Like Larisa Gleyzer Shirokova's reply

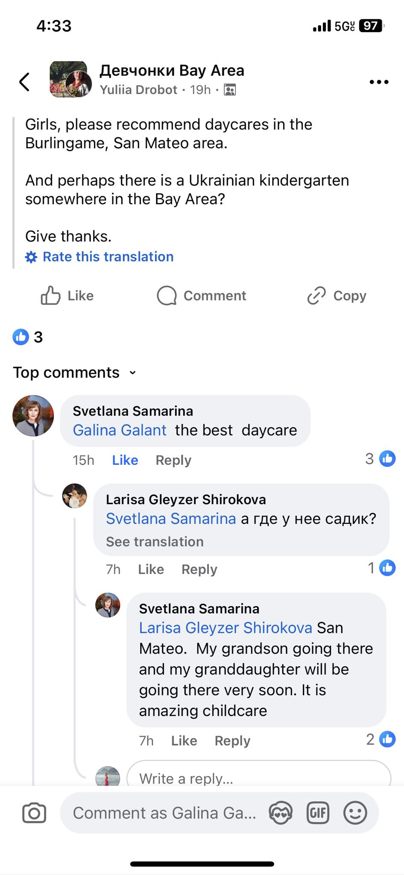(151, 569)
